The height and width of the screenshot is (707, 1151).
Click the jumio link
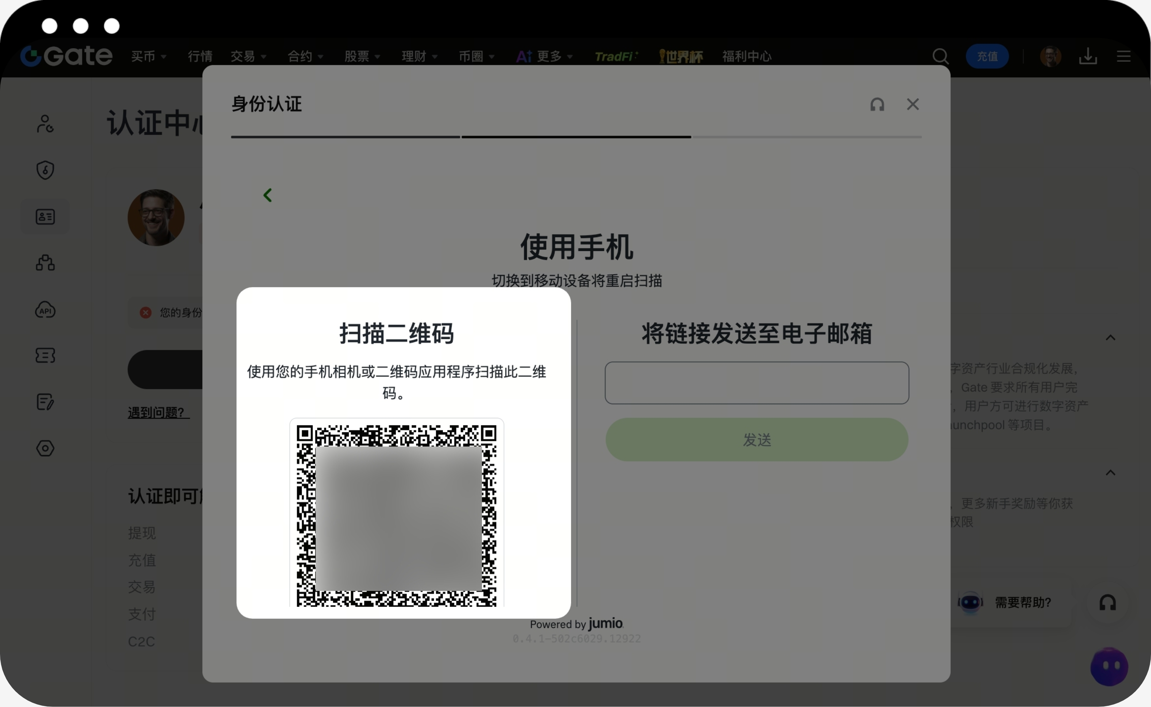pos(606,623)
